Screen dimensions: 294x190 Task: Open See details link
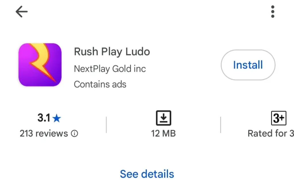point(147,174)
